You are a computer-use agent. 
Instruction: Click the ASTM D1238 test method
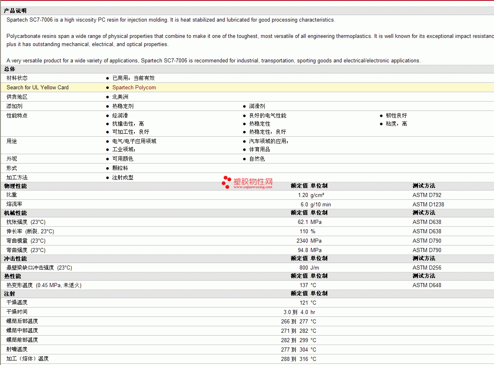pos(428,204)
